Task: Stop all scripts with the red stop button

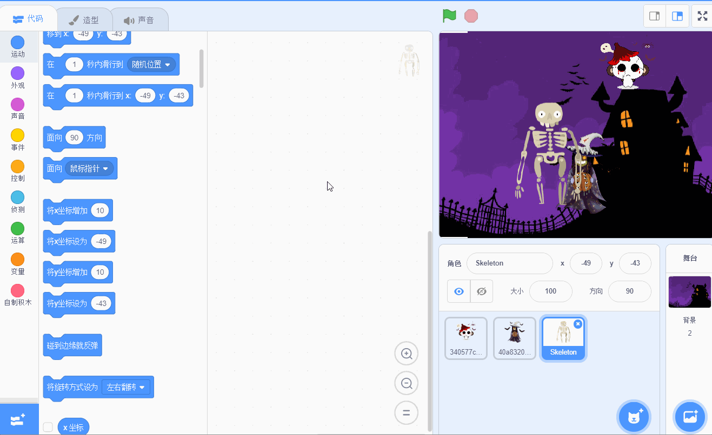Action: point(471,16)
